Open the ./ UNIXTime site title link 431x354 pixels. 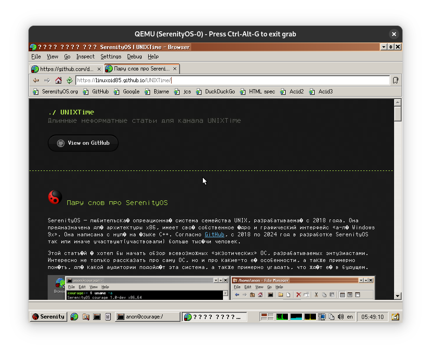click(x=71, y=112)
